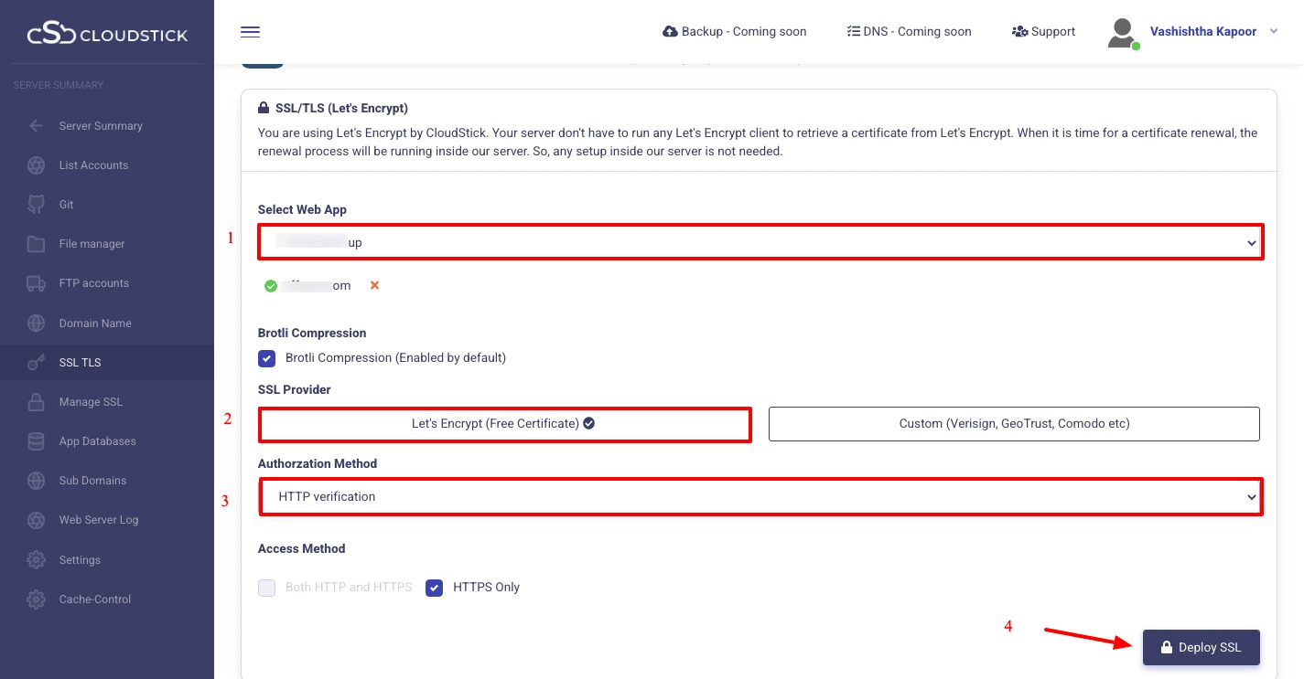Remove domain with orange X icon
1304x679 pixels.
coord(374,285)
